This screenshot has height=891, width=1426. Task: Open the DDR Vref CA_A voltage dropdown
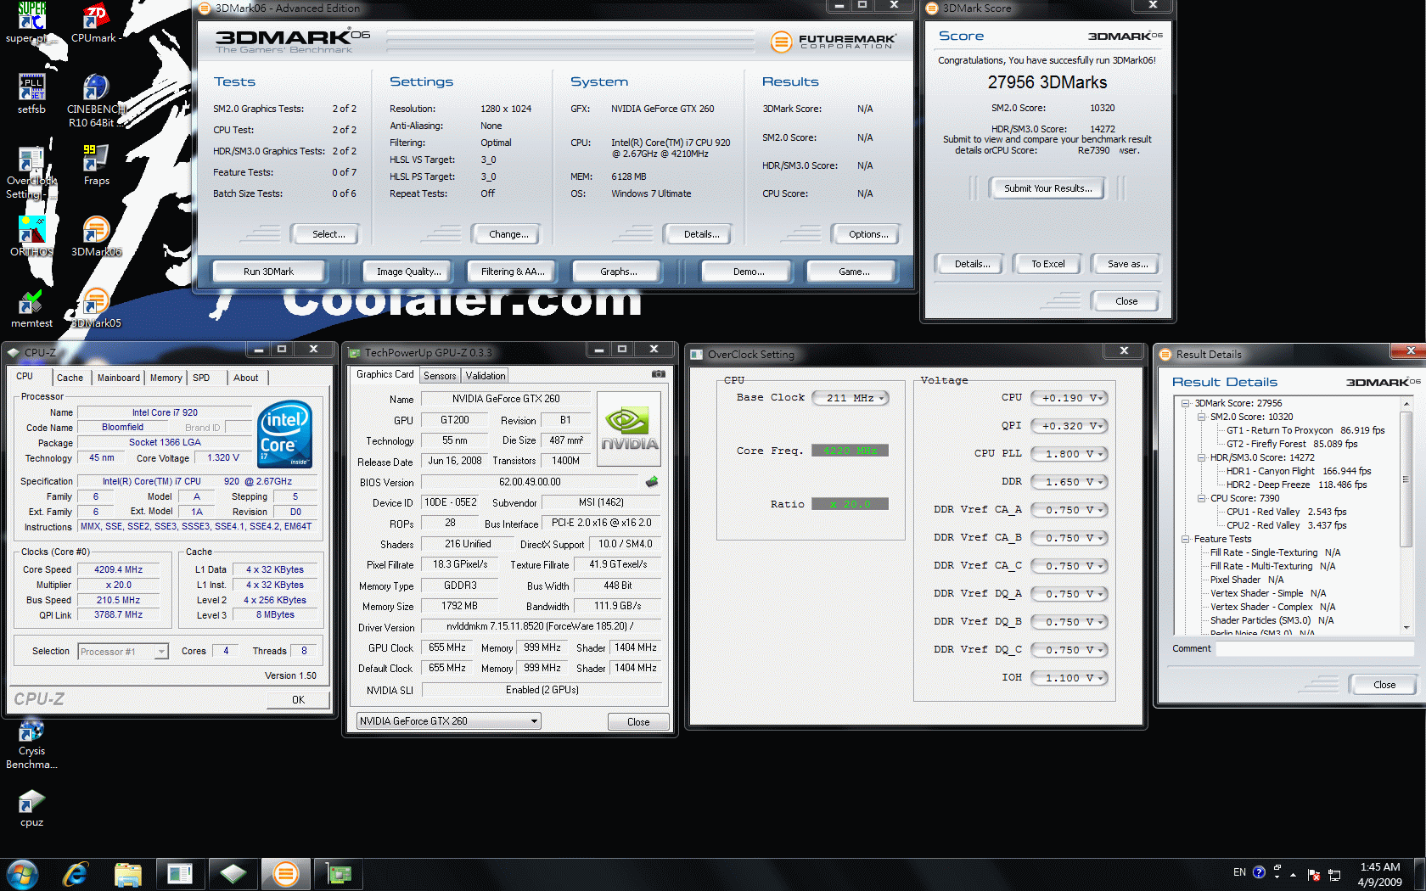coord(1069,510)
